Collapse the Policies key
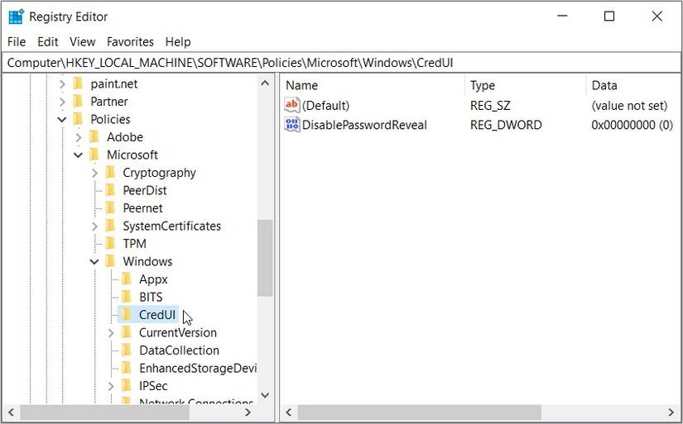Image resolution: width=683 pixels, height=424 pixels. pyautogui.click(x=62, y=120)
